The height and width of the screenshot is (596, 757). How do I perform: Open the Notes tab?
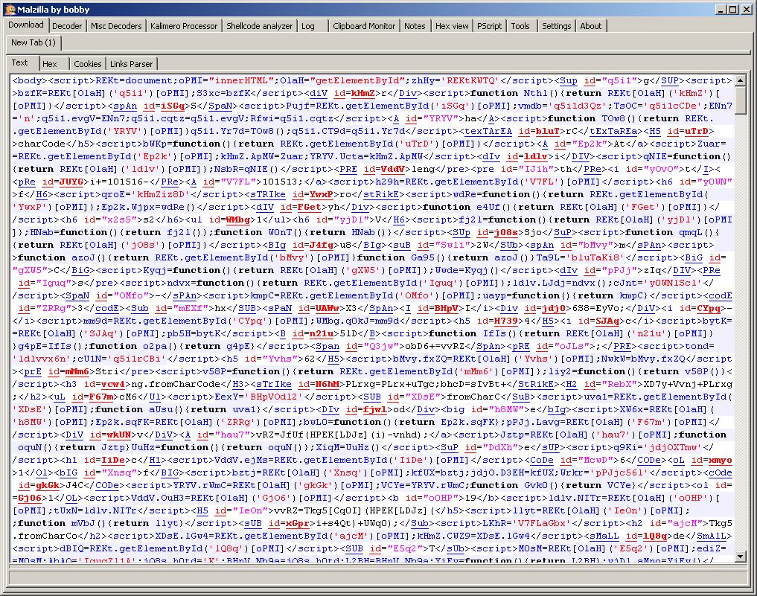tap(415, 26)
